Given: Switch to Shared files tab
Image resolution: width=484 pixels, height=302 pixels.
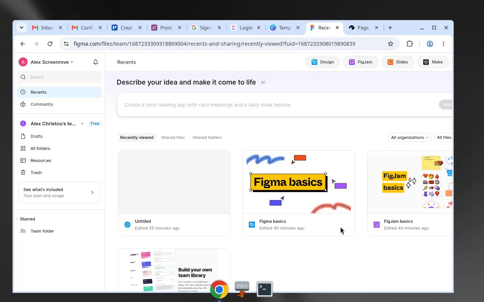Looking at the screenshot, I should point(173,137).
